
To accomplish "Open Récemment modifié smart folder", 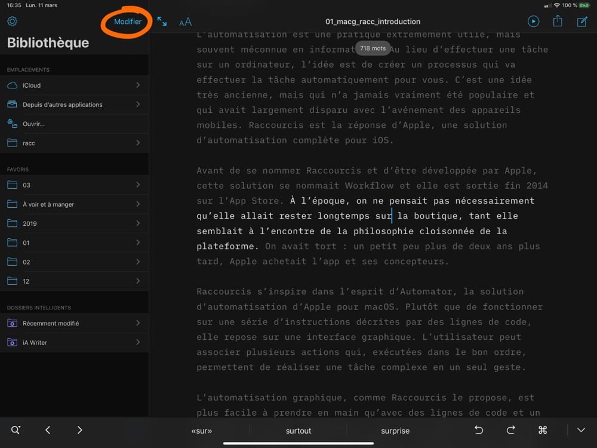I will (74, 323).
